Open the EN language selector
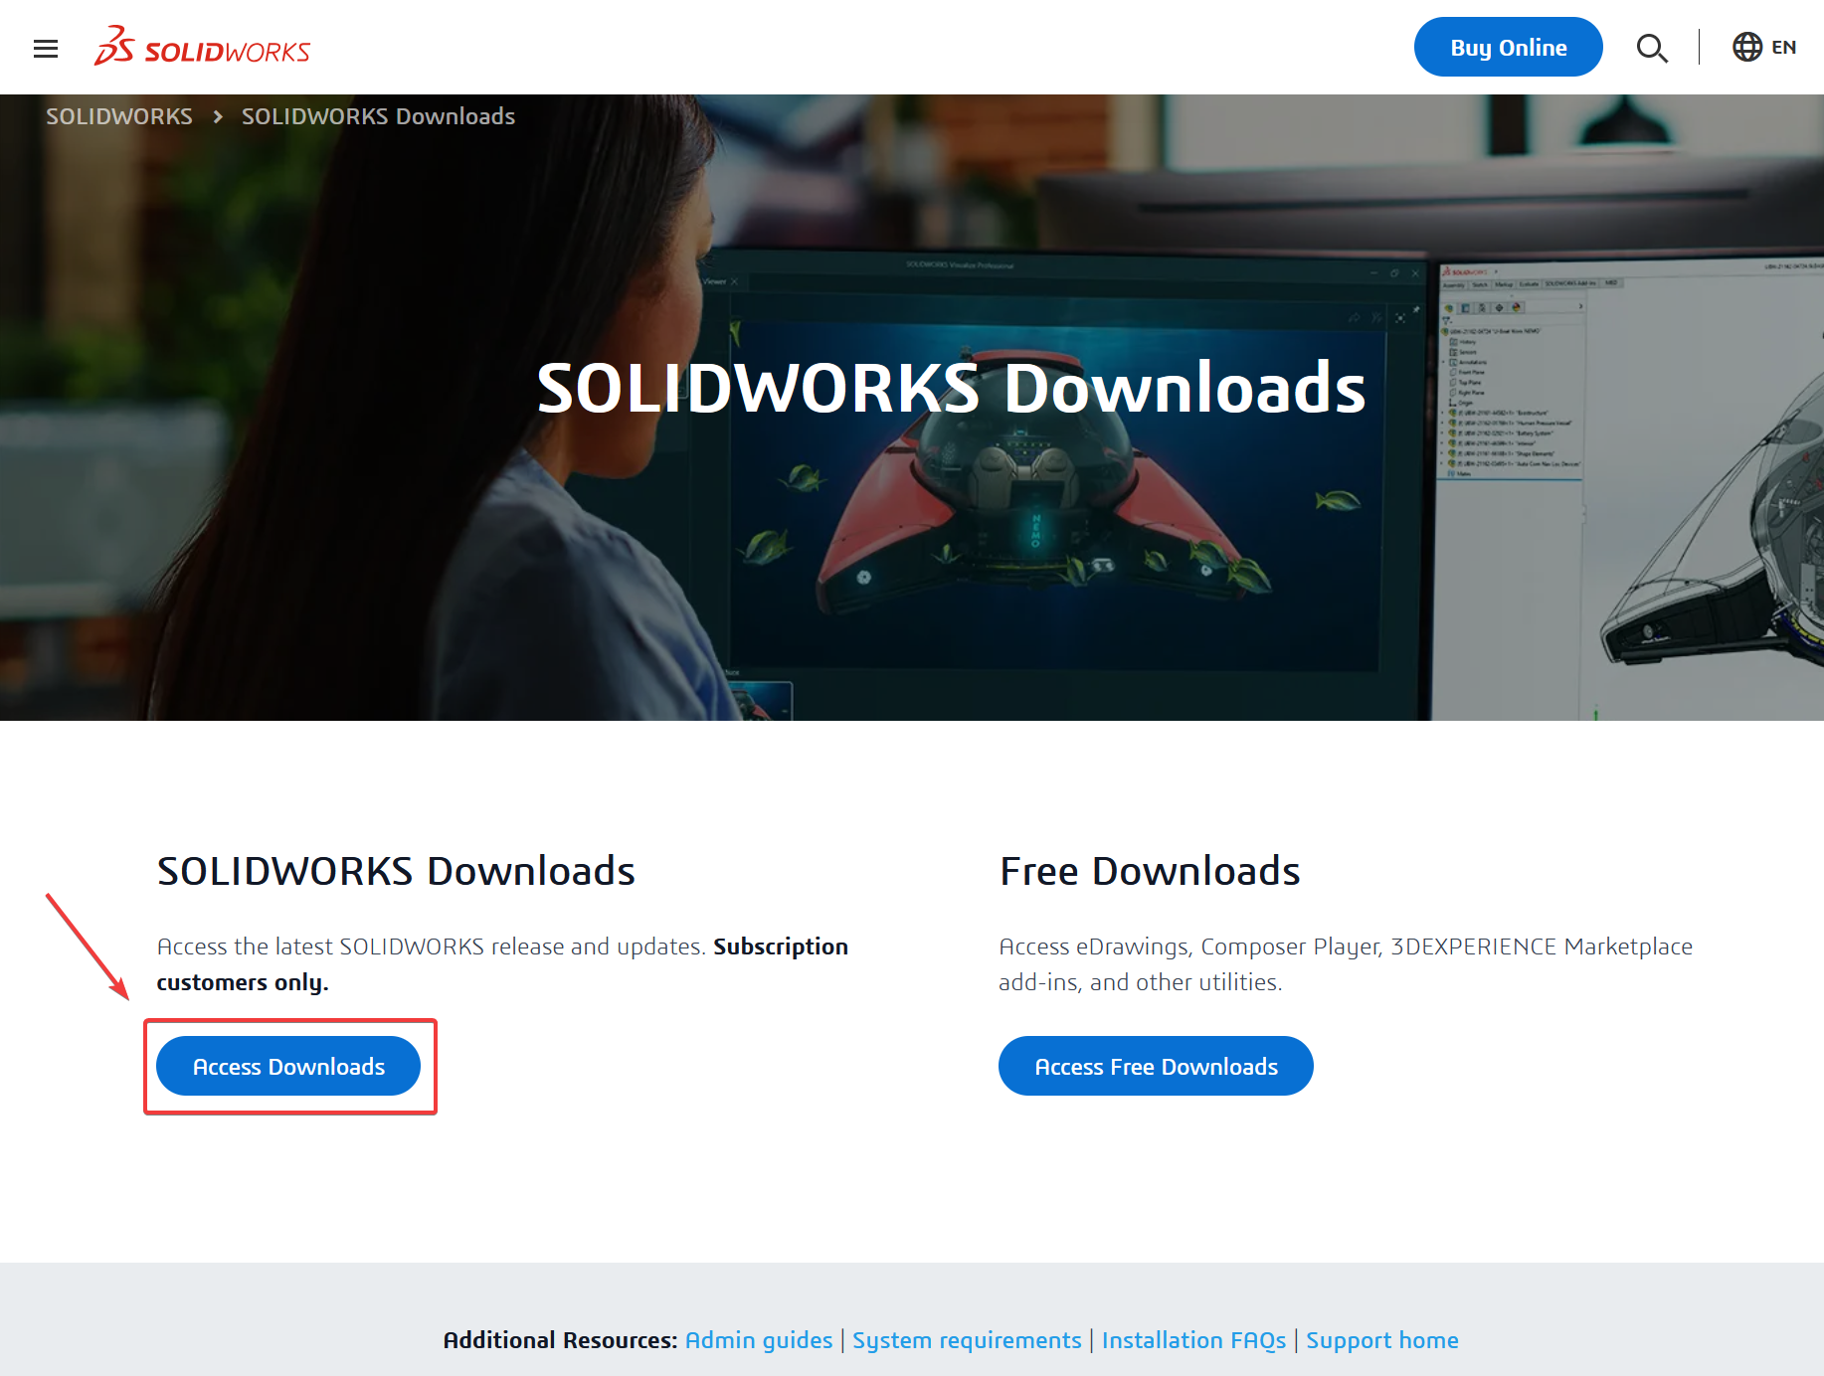Viewport: 1824px width, 1376px height. click(x=1784, y=47)
